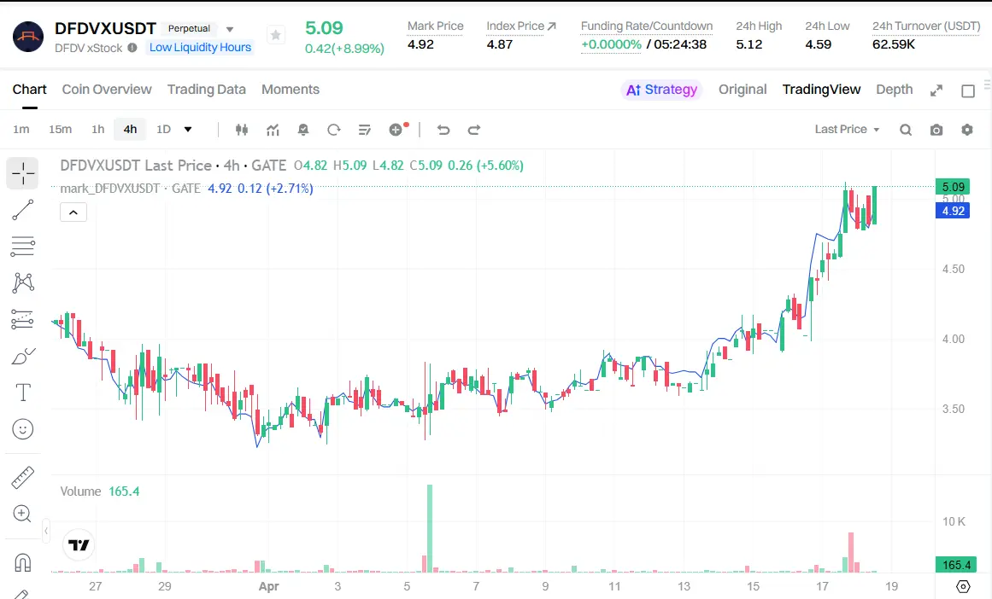Expand the DFDVXUSDT pair selector arrow
The image size is (992, 599).
230,29
